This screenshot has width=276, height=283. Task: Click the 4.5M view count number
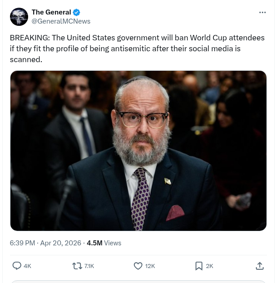click(94, 243)
